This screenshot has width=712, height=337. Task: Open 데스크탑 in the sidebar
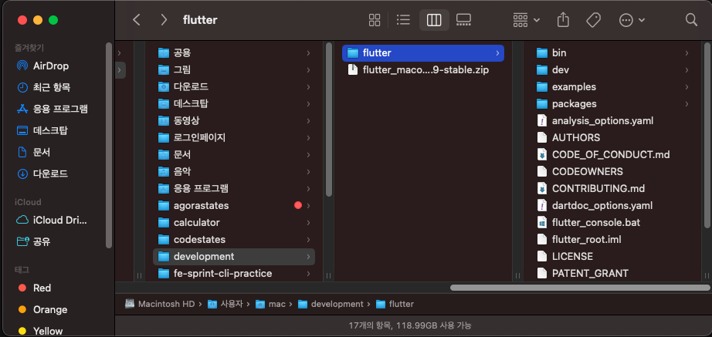point(50,130)
